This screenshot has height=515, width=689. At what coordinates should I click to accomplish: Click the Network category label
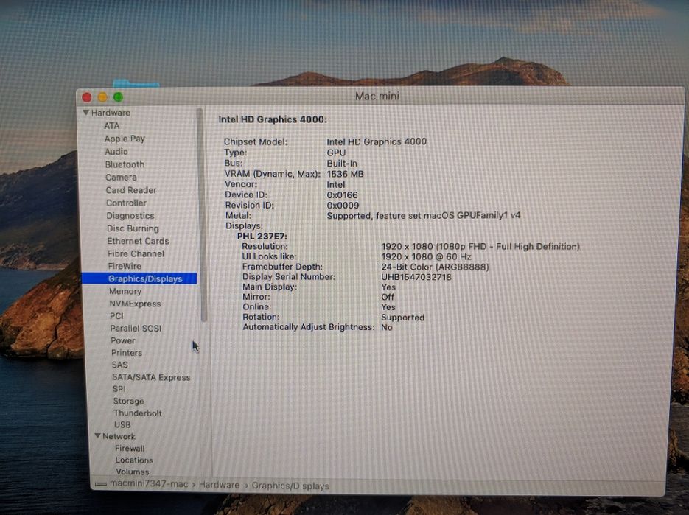(x=119, y=436)
